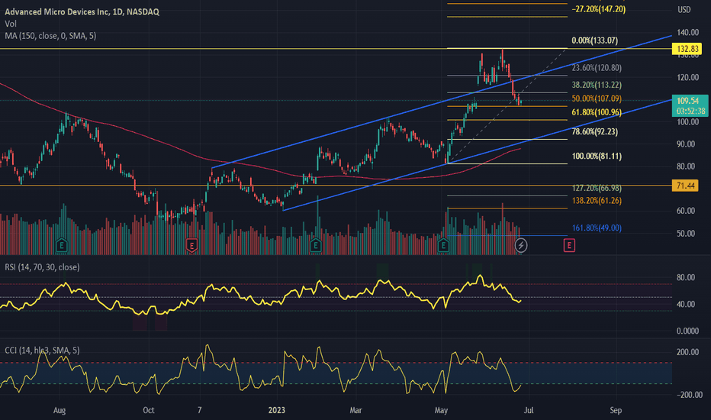The height and width of the screenshot is (420, 711).
Task: Select the MA (150, close, 0, SMA, 5) legend
Action: [x=50, y=35]
